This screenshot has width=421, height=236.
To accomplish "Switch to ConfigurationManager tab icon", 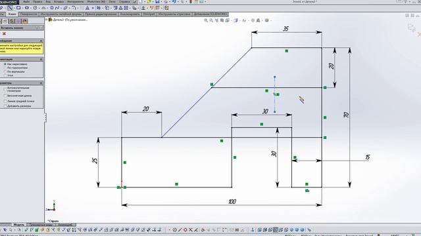I will point(12,21).
